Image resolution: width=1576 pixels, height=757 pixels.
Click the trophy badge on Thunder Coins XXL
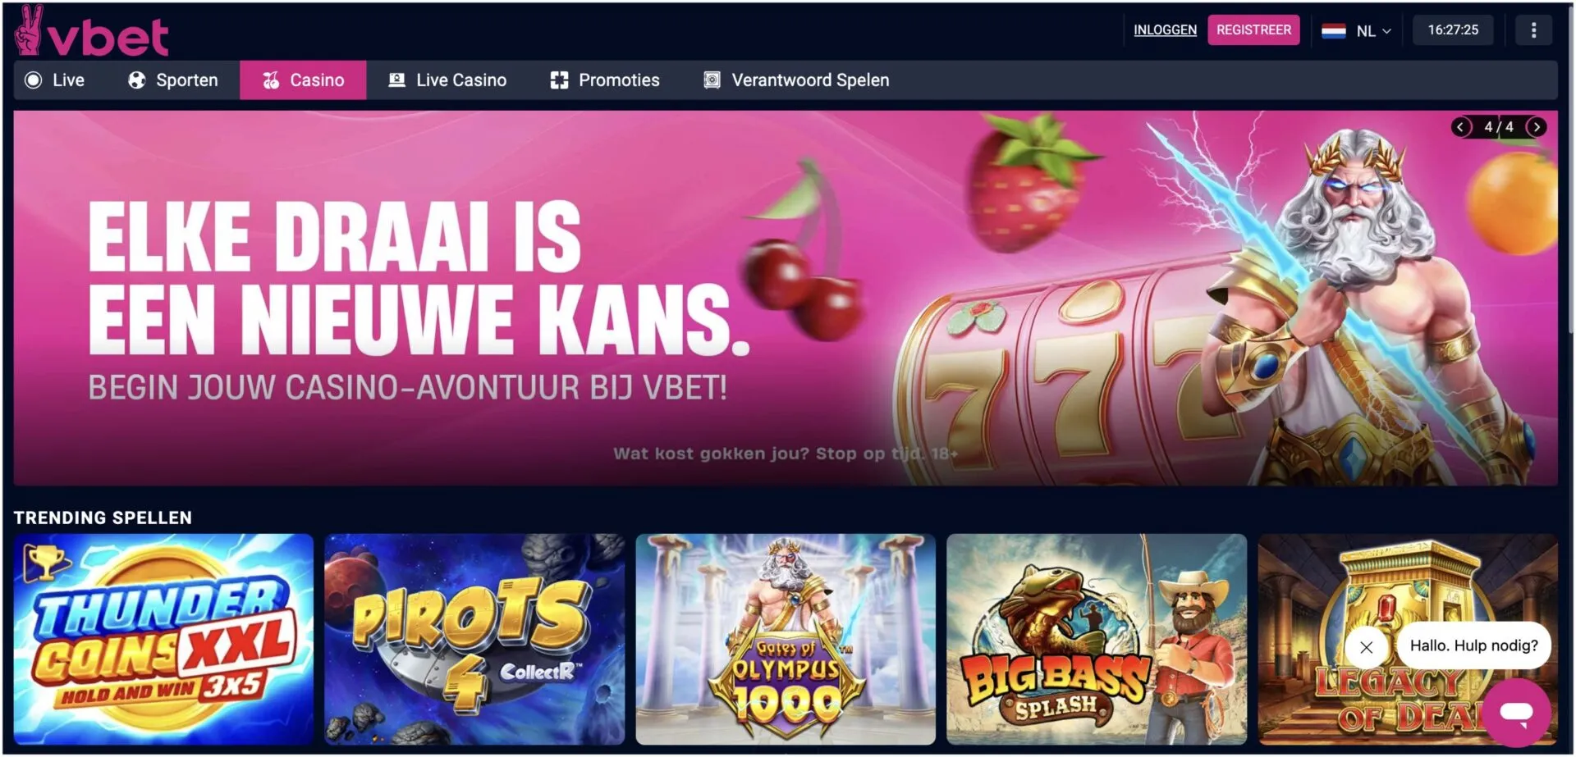[x=45, y=562]
